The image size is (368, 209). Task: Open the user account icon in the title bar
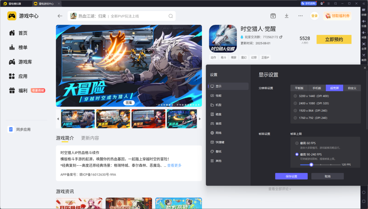322,3
